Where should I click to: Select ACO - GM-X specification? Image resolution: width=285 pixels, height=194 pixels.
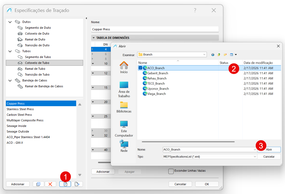click(x=41, y=143)
